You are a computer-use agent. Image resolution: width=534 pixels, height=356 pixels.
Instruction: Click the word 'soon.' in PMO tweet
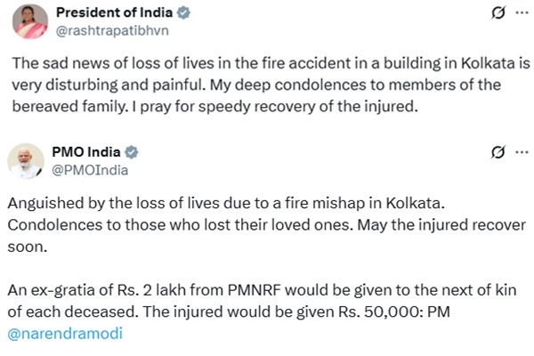pos(28,247)
